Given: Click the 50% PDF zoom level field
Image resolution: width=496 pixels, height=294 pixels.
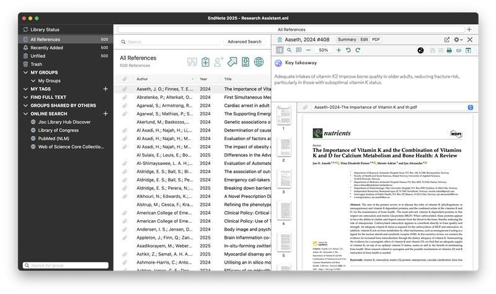Looking at the screenshot, I should 323,50.
